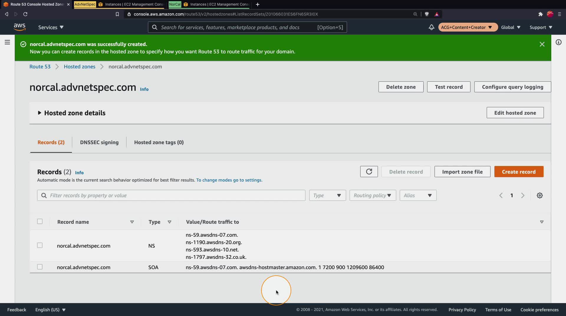The image size is (566, 316).
Task: Open the left navigation hamburger menu
Action: [7, 42]
